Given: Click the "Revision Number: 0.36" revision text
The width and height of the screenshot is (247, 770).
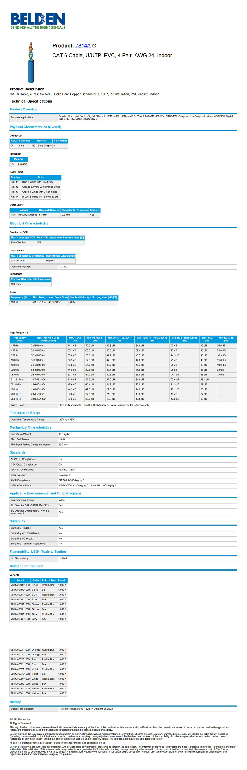Looking at the screenshot, I should point(71,709).
